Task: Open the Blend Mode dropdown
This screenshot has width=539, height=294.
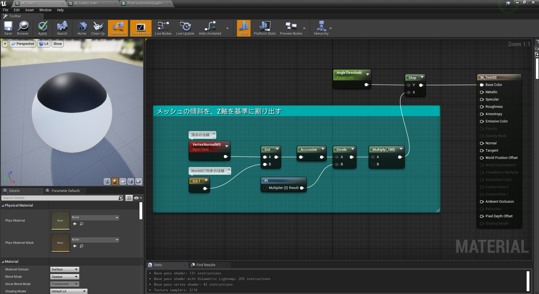Action: [x=65, y=277]
